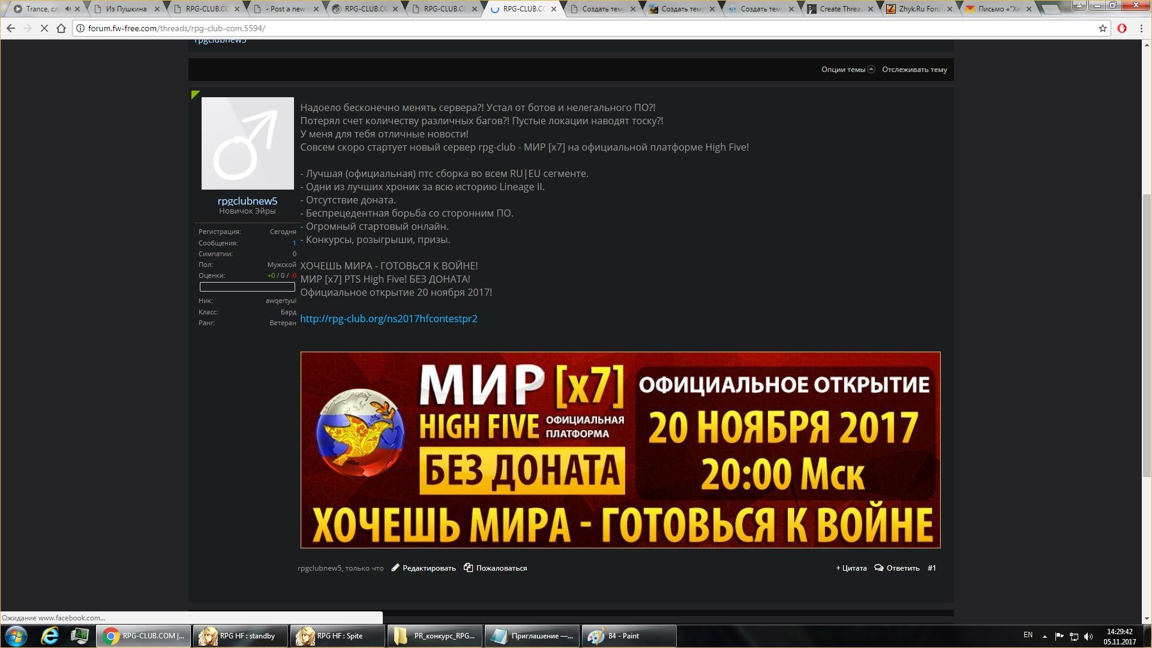The width and height of the screenshot is (1152, 648).
Task: Switch to the Trance tab
Action: [x=42, y=9]
